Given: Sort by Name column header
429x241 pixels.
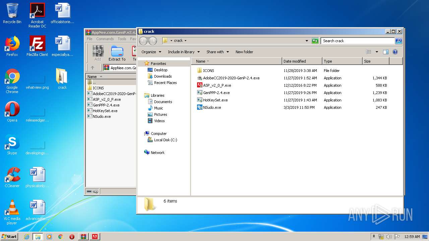Looking at the screenshot, I should click(236, 61).
